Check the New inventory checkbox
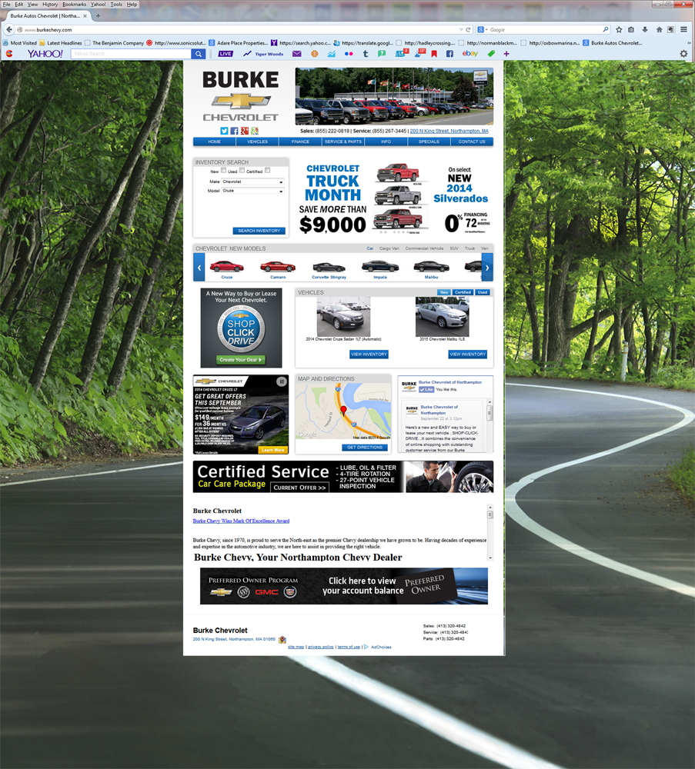Image resolution: width=695 pixels, height=769 pixels. (223, 170)
